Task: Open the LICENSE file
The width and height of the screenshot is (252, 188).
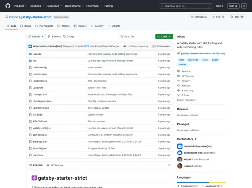Action: (38, 115)
